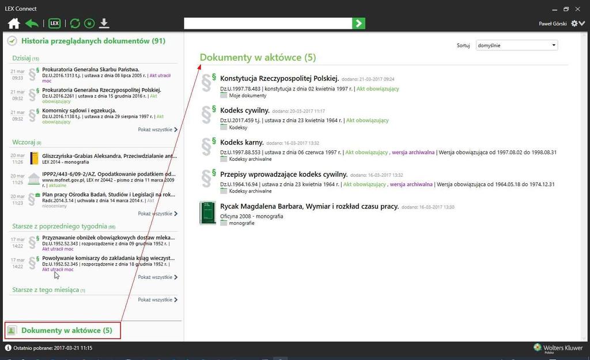Image resolution: width=590 pixels, height=360 pixels.
Task: Click the green search submit arrow
Action: tap(358, 23)
